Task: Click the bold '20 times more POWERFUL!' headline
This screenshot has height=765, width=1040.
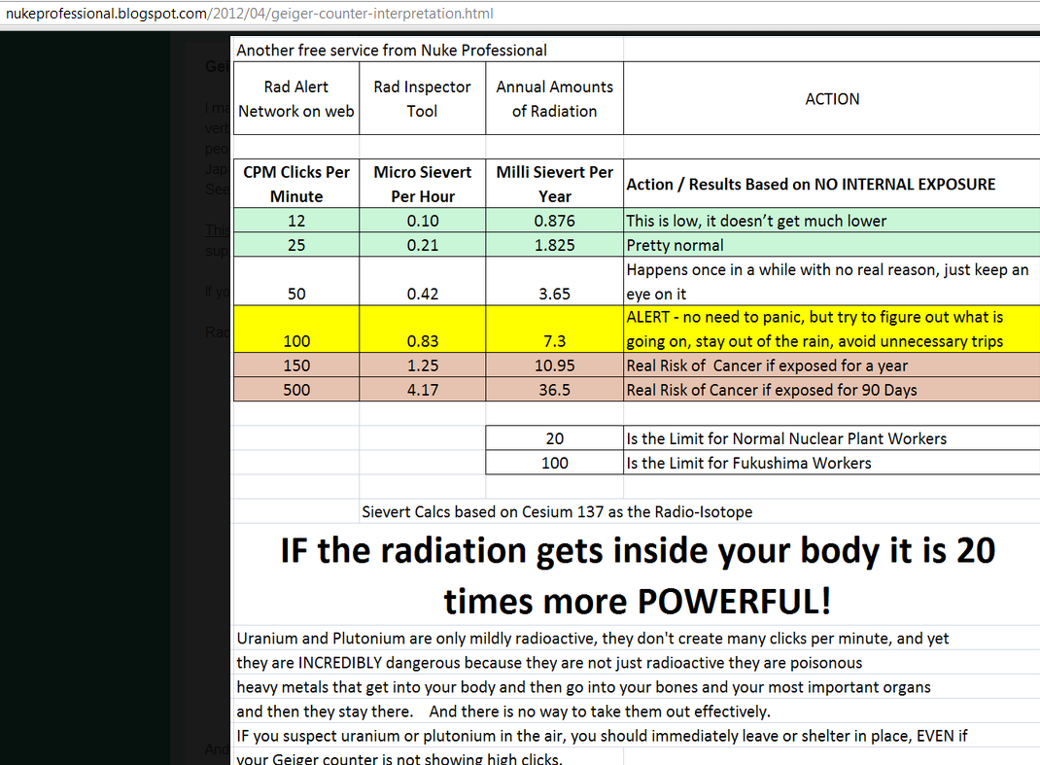Action: click(637, 575)
